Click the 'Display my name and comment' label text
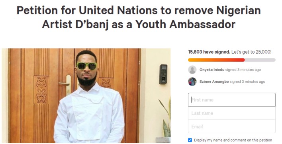 (233, 140)
